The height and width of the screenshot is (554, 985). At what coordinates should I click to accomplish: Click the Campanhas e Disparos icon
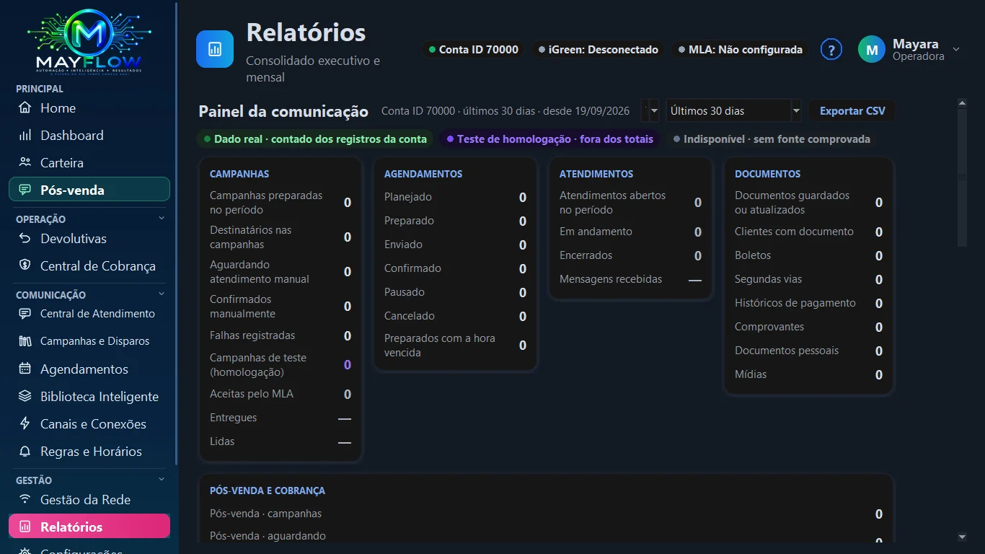click(x=25, y=341)
